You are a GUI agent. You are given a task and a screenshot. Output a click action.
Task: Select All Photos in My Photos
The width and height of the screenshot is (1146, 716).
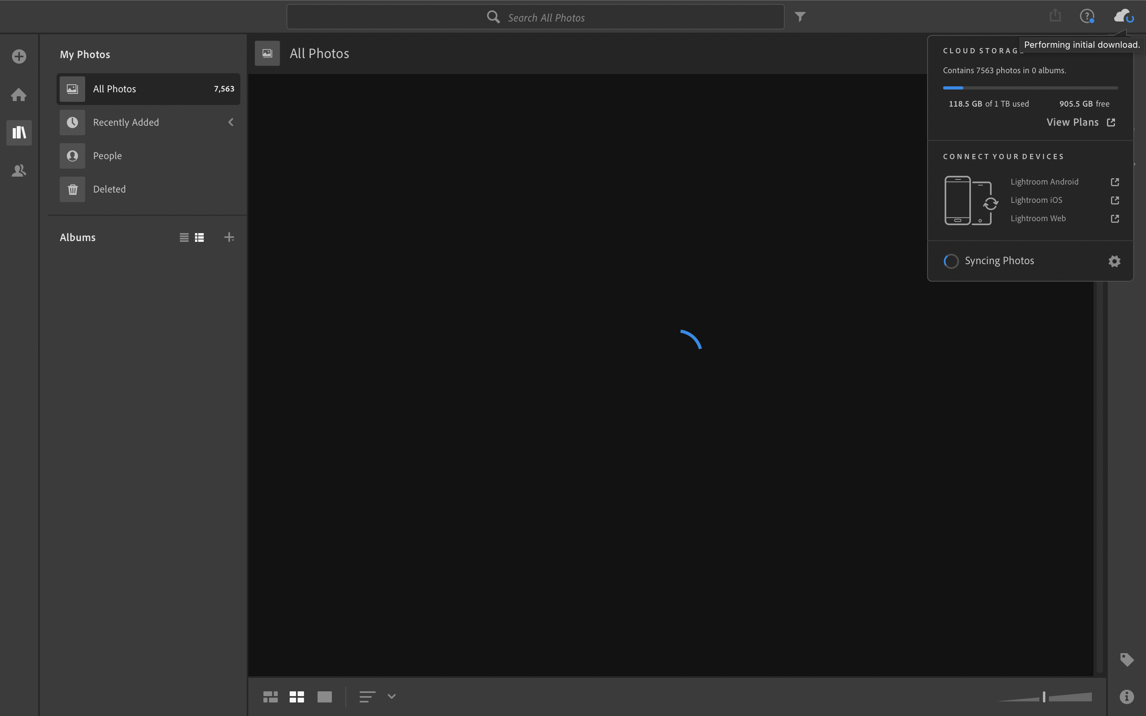click(x=148, y=89)
